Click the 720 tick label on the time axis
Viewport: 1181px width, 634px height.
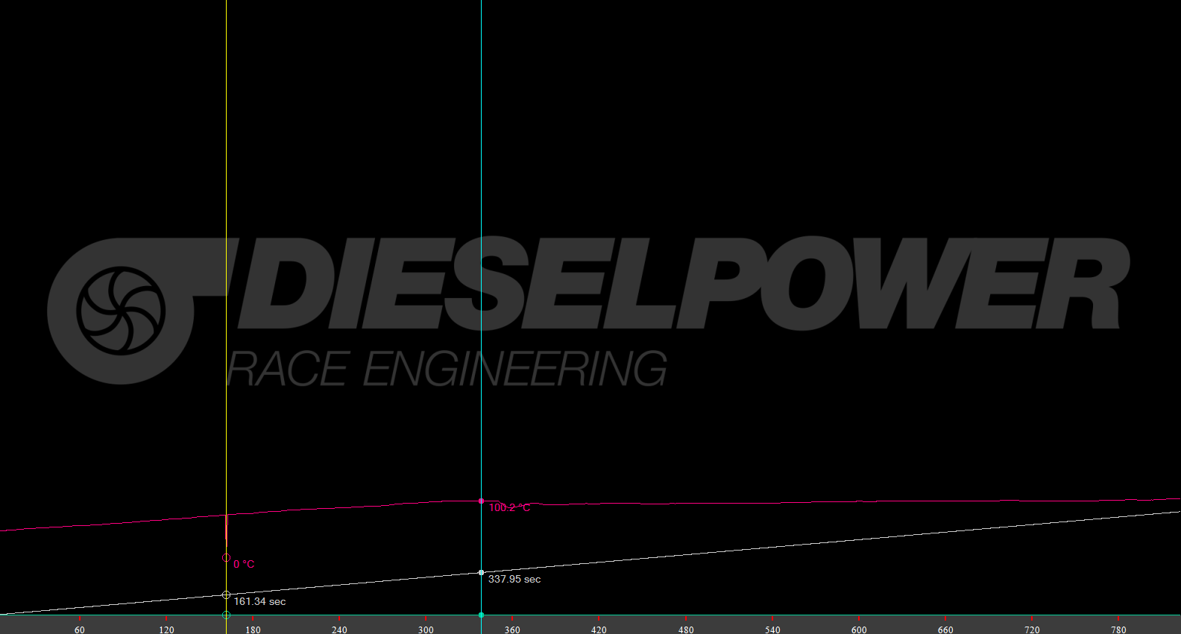tap(1032, 630)
